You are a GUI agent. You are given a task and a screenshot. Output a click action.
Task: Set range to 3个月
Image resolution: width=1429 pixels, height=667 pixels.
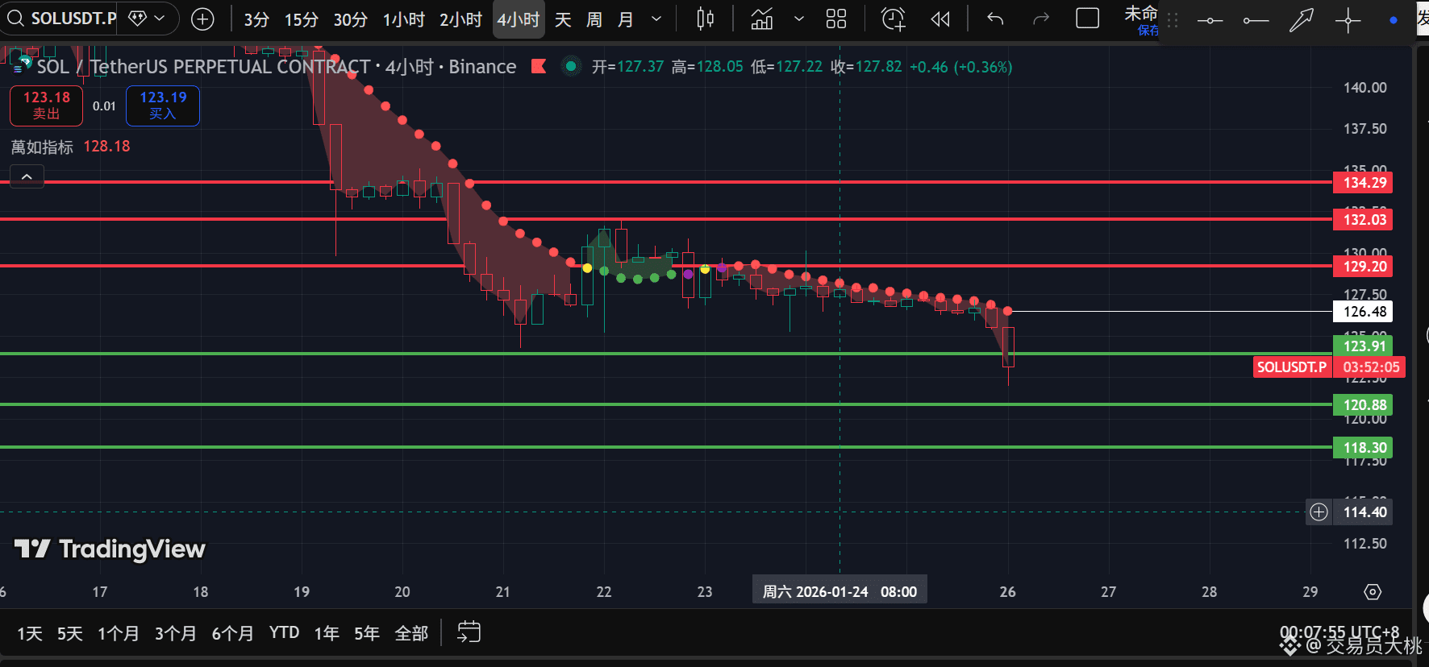click(x=176, y=633)
